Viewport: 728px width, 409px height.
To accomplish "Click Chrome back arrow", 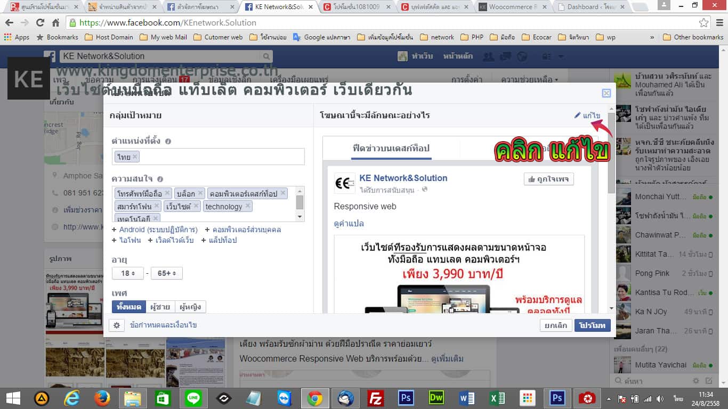I will tap(10, 23).
